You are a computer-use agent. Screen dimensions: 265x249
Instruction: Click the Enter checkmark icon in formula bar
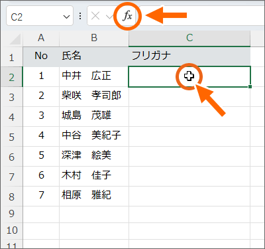coord(109,16)
